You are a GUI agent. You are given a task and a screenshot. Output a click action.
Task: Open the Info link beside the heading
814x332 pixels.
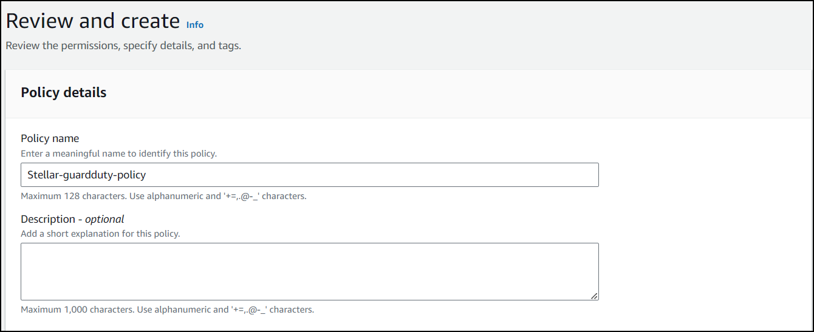click(195, 25)
